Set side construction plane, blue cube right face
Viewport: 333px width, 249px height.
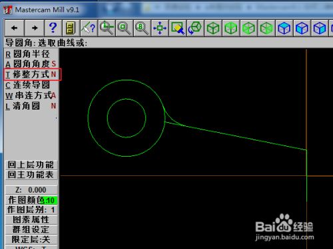coord(320,28)
